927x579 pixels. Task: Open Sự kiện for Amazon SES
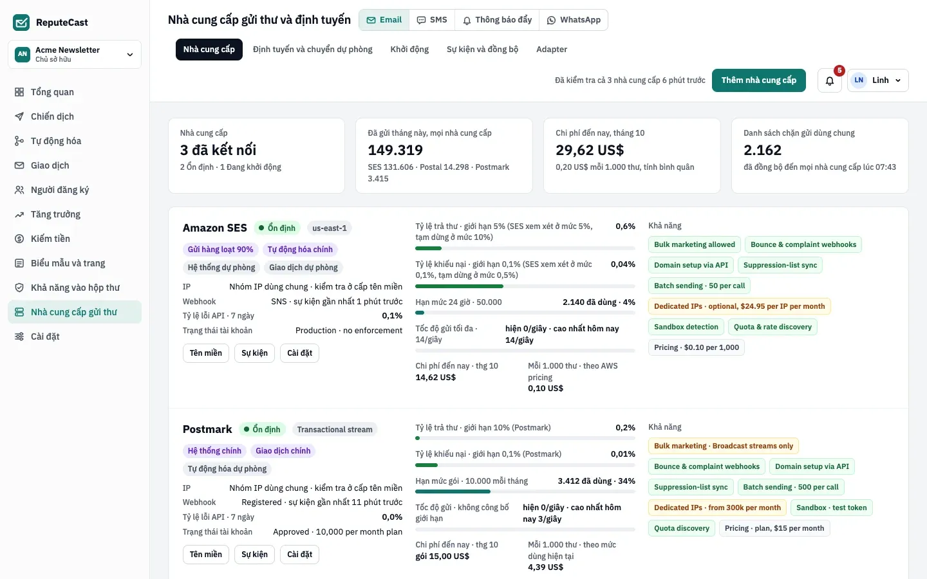[x=255, y=353]
